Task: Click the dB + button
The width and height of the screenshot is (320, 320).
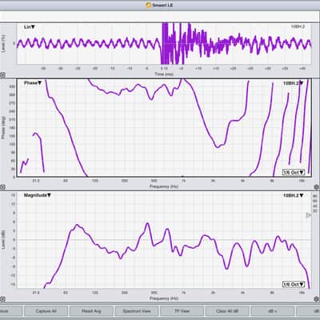Action: pos(273,311)
